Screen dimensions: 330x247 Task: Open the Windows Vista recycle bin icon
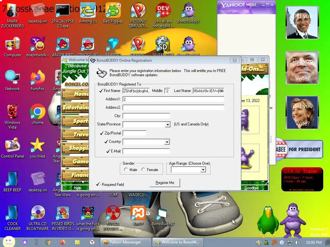(13, 116)
